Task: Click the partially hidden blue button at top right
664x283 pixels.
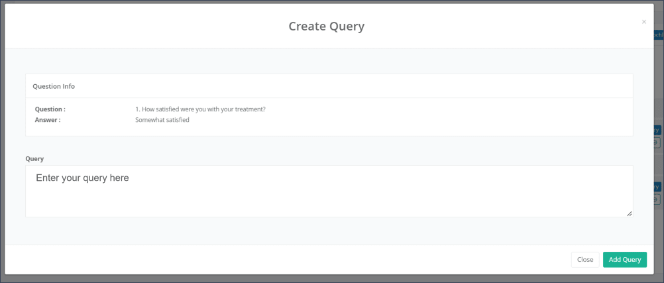Action: (x=659, y=34)
